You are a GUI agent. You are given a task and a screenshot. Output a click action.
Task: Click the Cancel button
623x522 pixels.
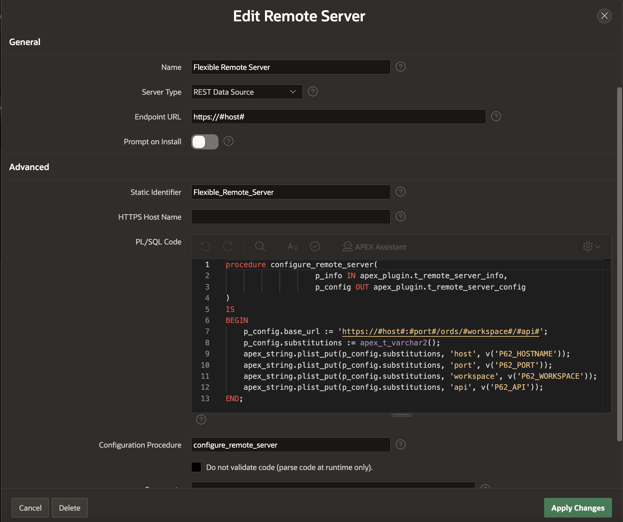[30, 508]
